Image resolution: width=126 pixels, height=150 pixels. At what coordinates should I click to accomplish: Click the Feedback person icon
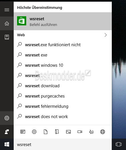click(x=7, y=132)
